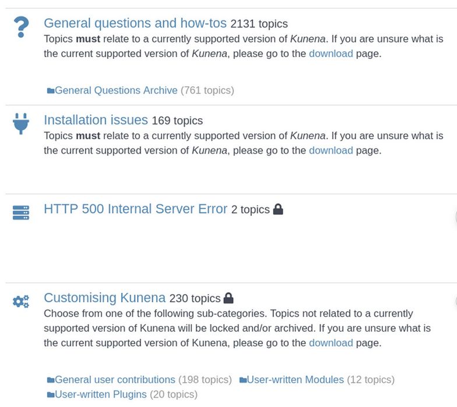The width and height of the screenshot is (457, 407).
Task: Click the plug Installation issues icon
Action: [x=21, y=123]
